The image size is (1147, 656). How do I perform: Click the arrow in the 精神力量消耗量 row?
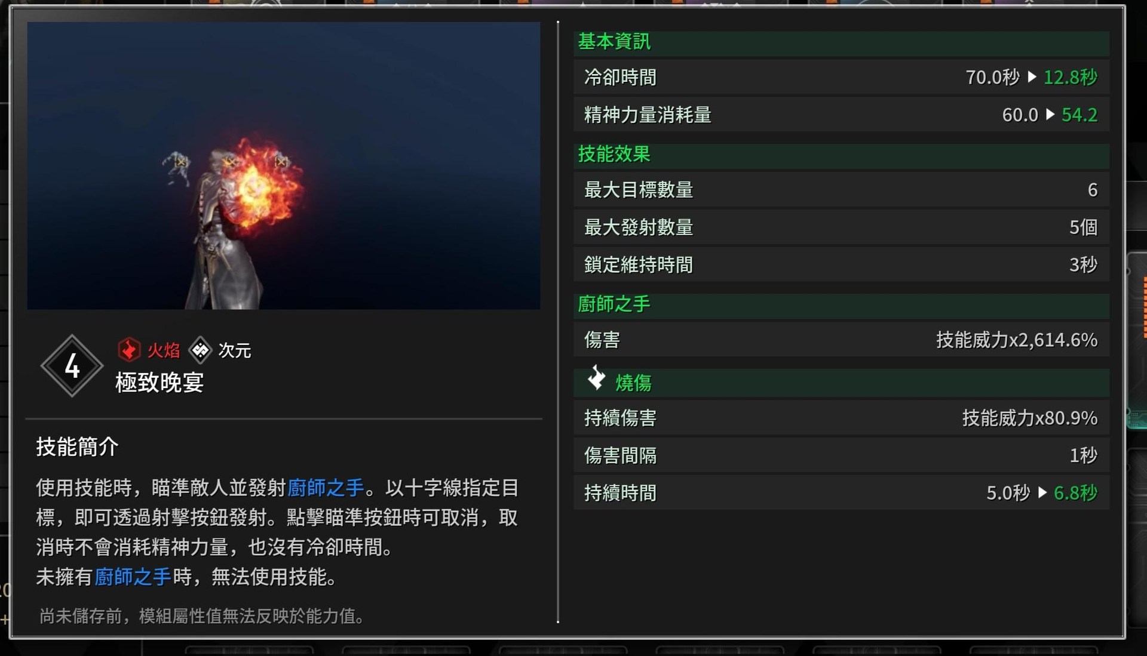pyautogui.click(x=1050, y=115)
